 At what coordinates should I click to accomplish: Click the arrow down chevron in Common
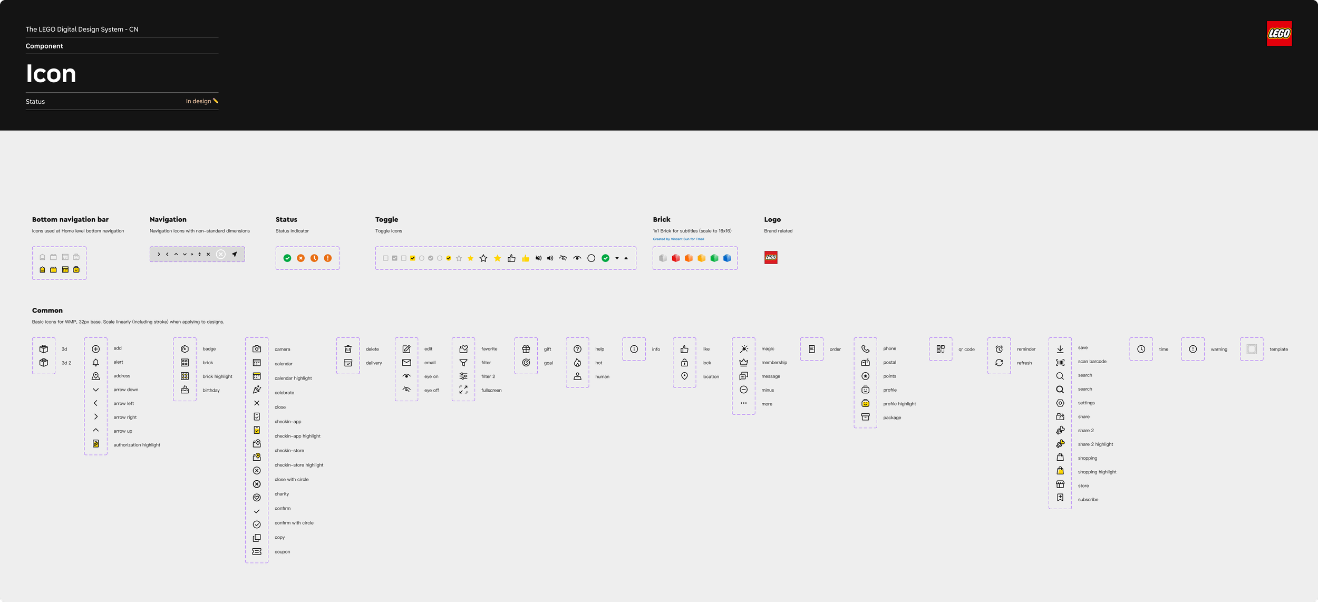coord(95,390)
